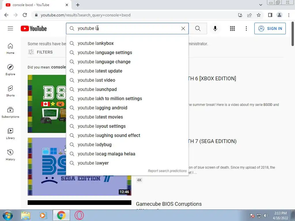Choose youtube lakh to million settings
The height and width of the screenshot is (221, 295).
(127, 98)
